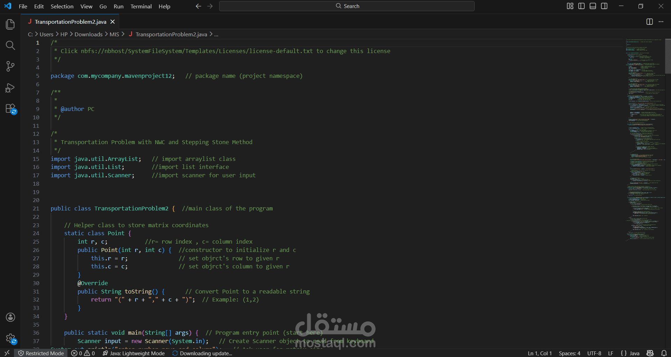
Task: Toggle the secondary side bar
Action: pos(604,6)
